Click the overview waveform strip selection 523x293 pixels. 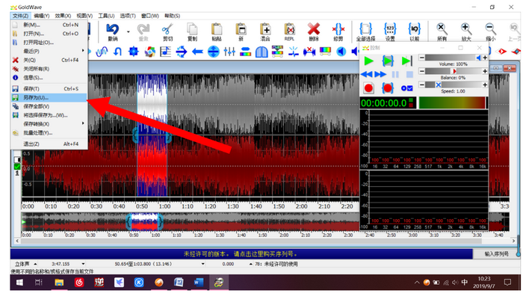click(x=144, y=222)
